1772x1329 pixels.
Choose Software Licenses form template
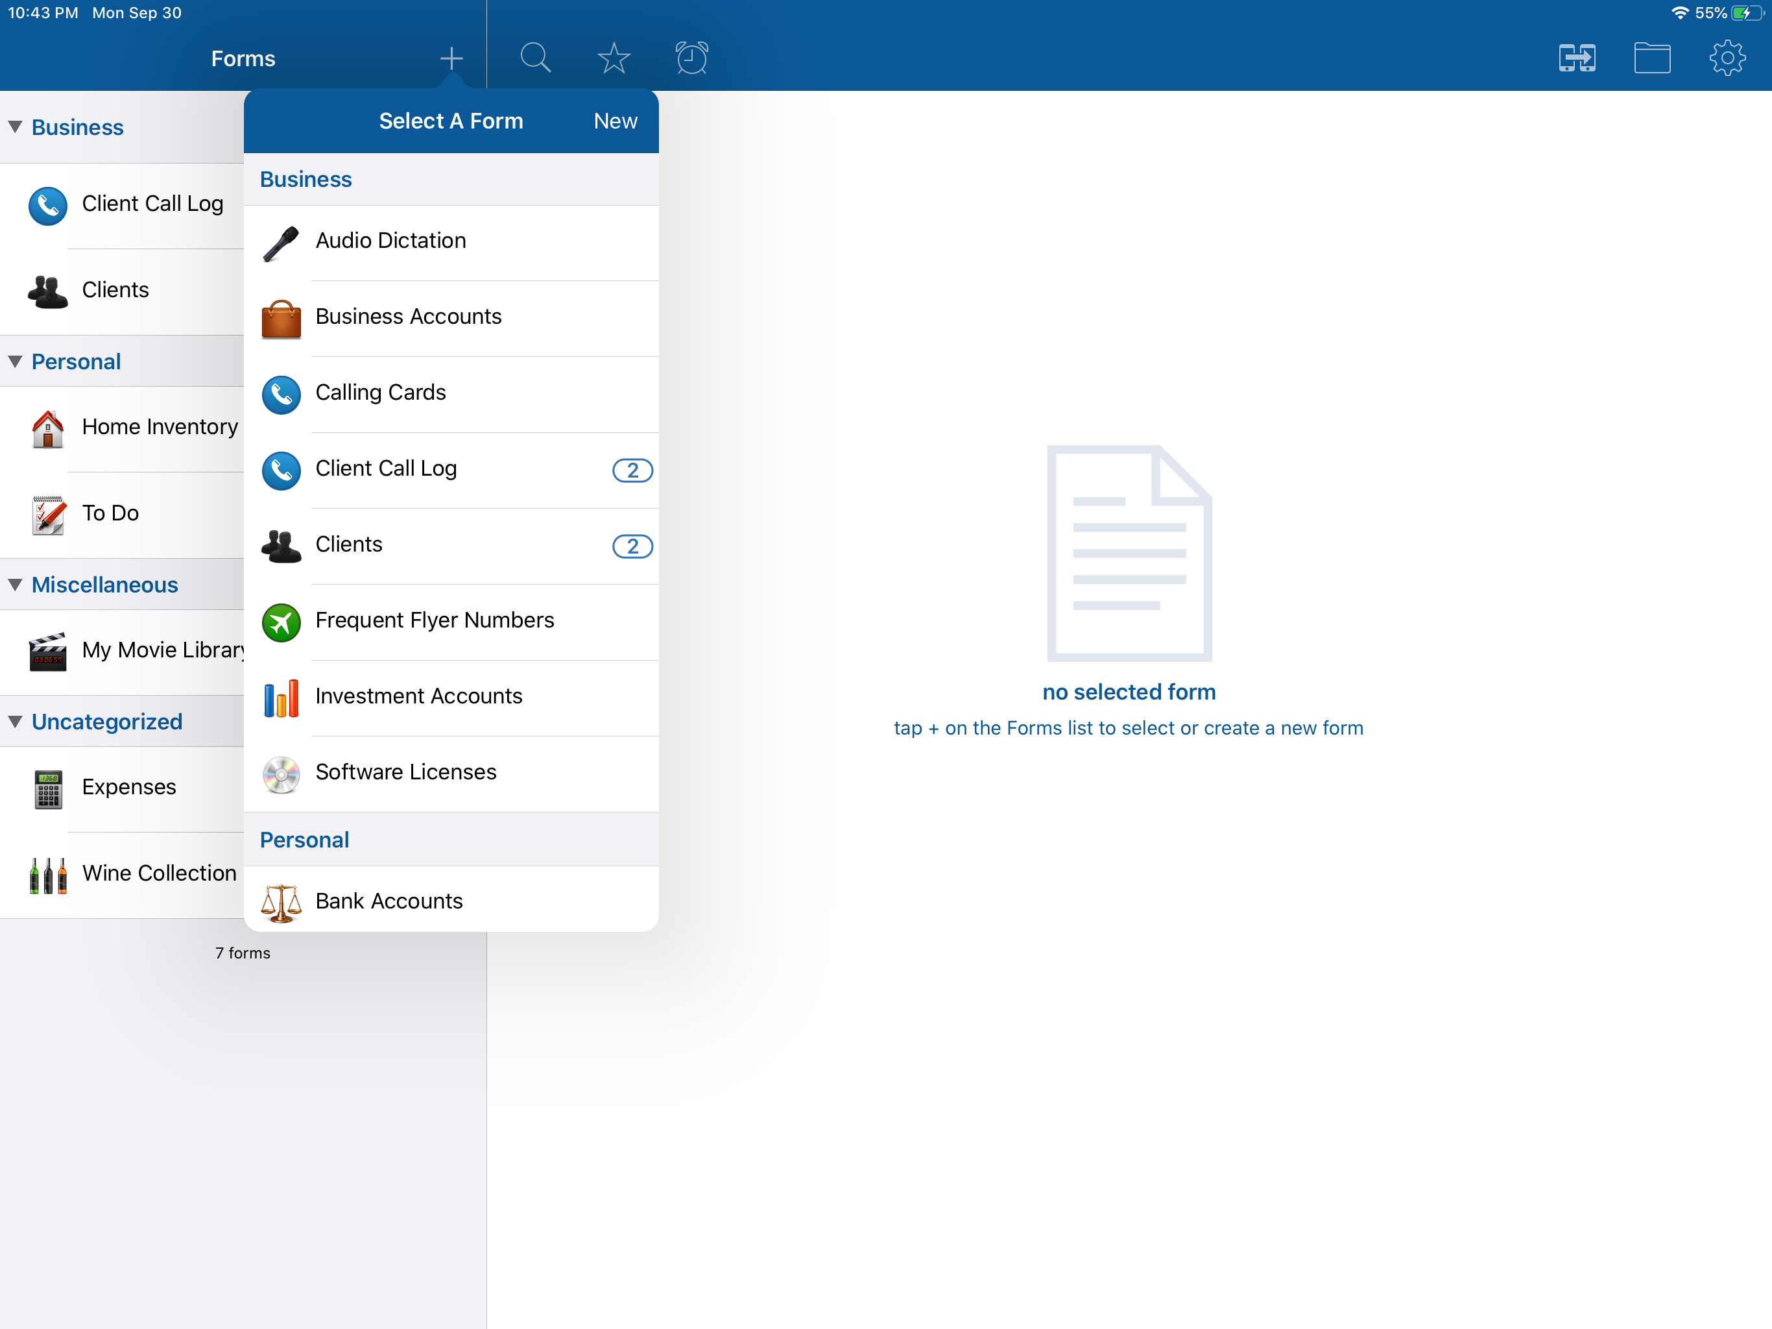pos(405,772)
